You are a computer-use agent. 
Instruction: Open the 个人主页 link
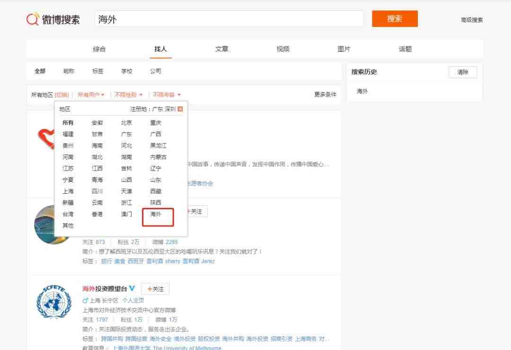(133, 300)
